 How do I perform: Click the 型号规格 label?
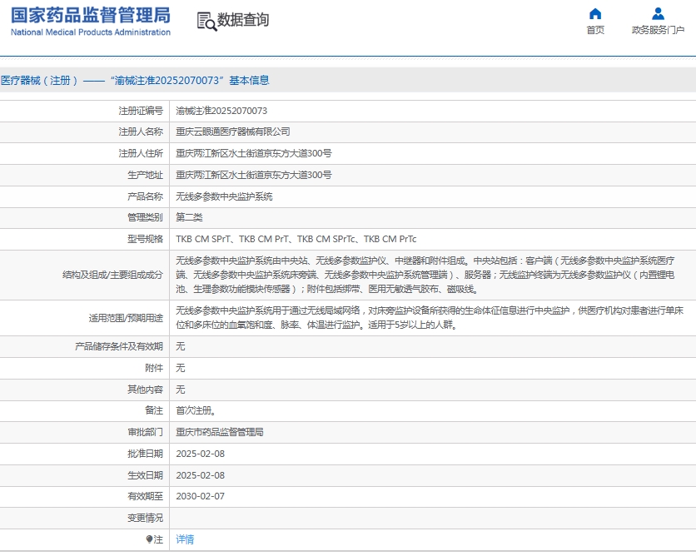tap(145, 239)
